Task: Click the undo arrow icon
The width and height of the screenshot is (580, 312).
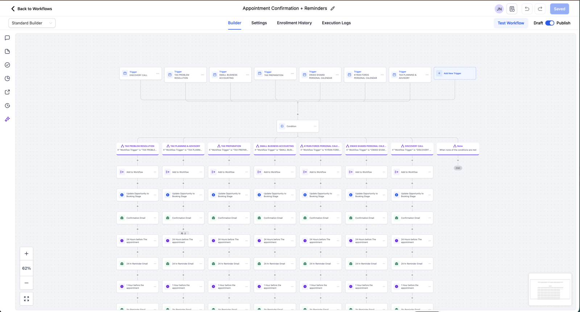Action: click(527, 9)
